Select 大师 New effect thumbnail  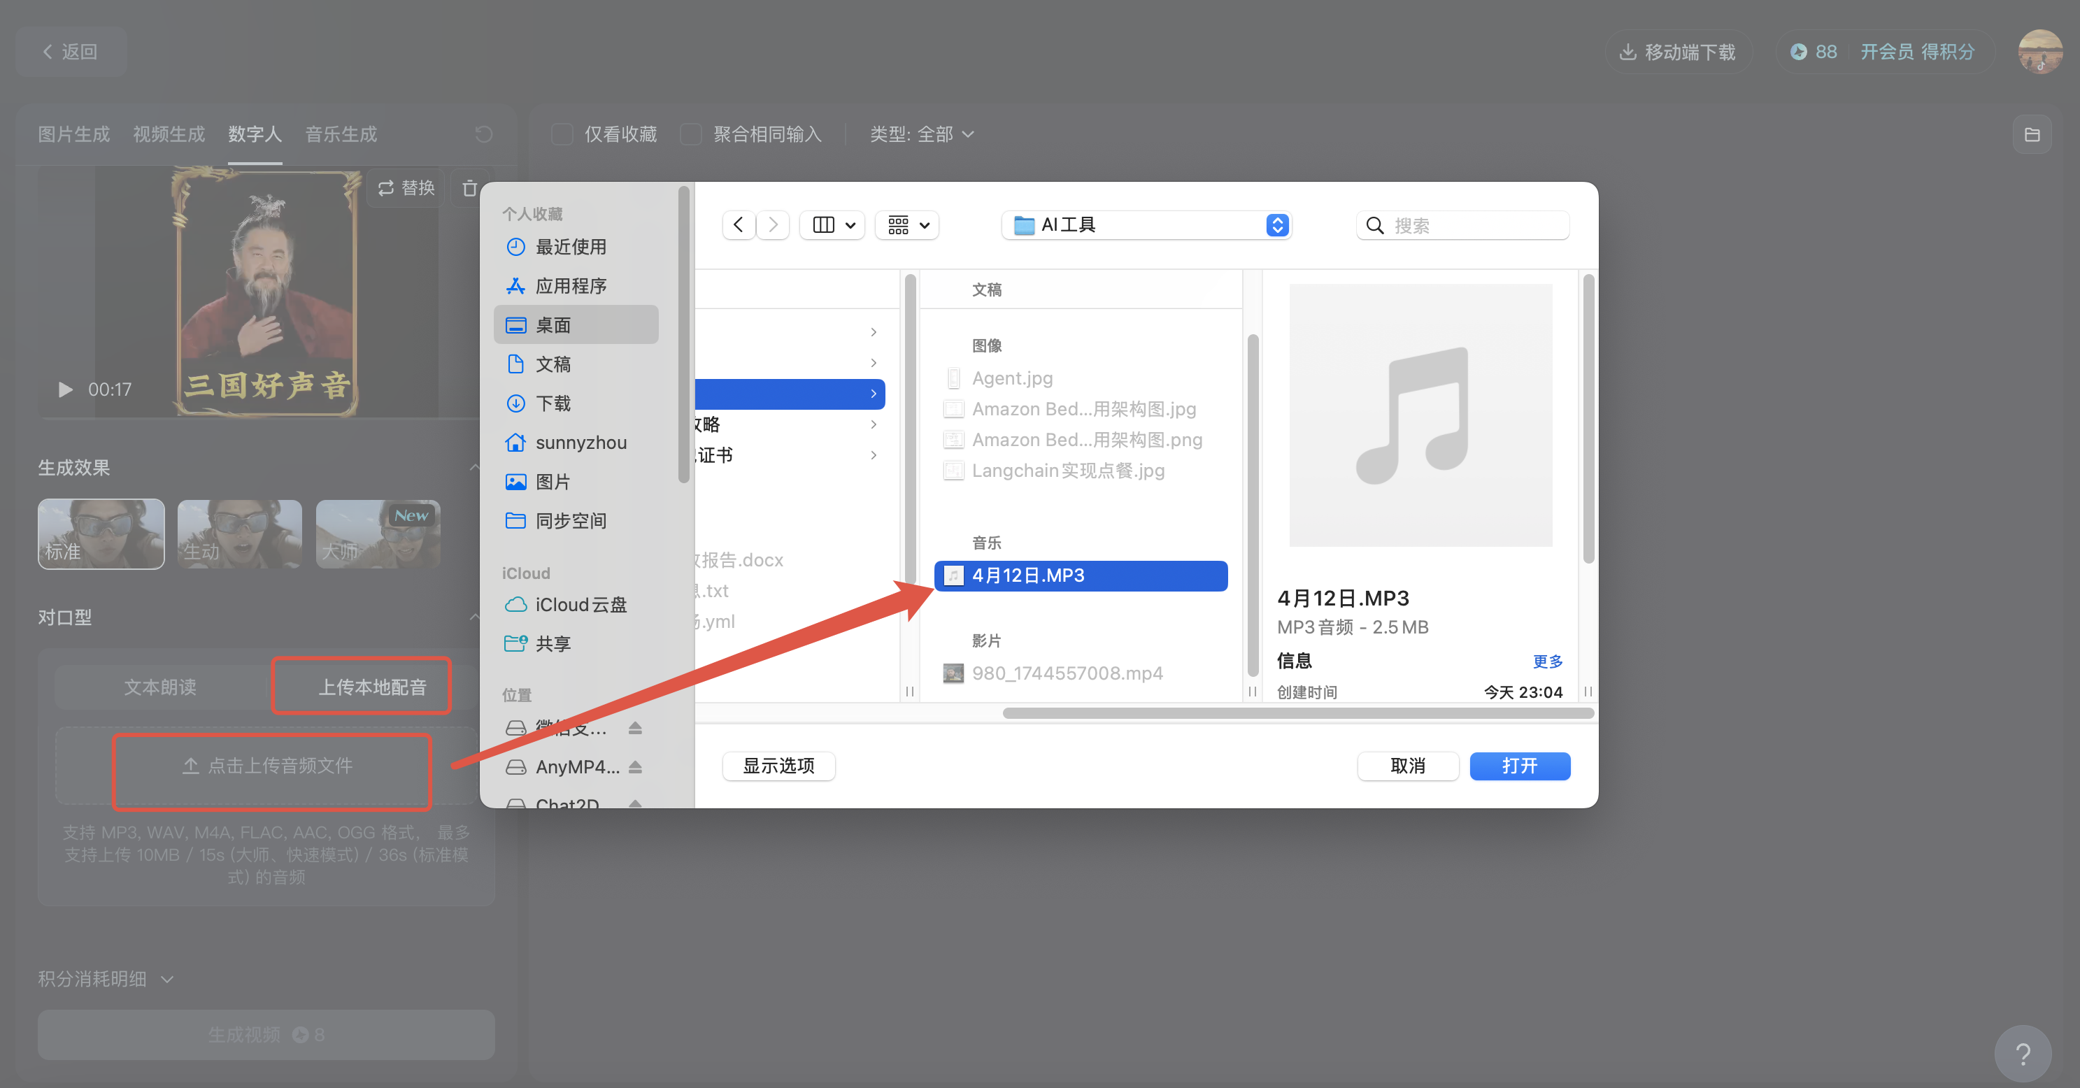point(378,534)
